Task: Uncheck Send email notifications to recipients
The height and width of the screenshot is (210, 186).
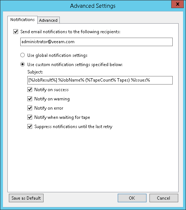Action: pyautogui.click(x=15, y=32)
